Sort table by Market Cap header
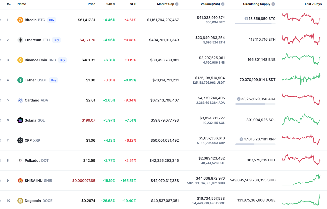 (x=166, y=4)
